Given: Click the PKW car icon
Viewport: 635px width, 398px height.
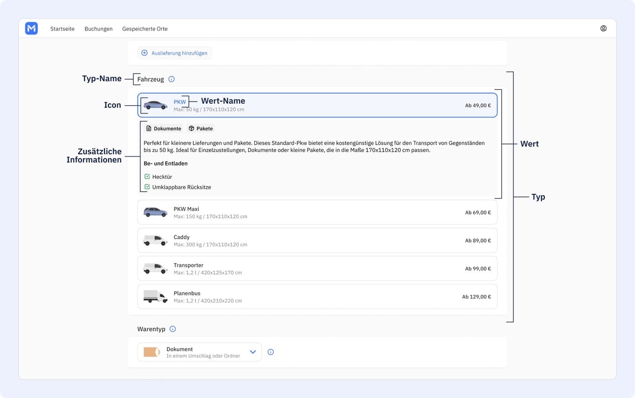Looking at the screenshot, I should coord(155,105).
